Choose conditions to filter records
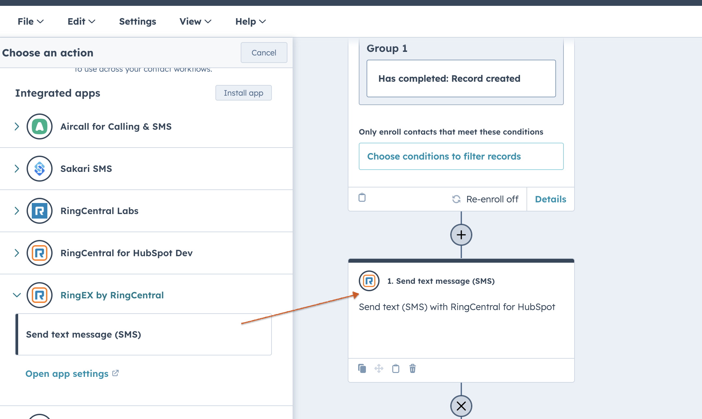The width and height of the screenshot is (702, 419). click(x=461, y=156)
